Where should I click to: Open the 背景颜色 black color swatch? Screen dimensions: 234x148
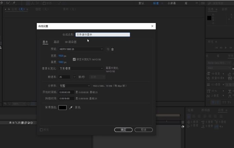62,107
